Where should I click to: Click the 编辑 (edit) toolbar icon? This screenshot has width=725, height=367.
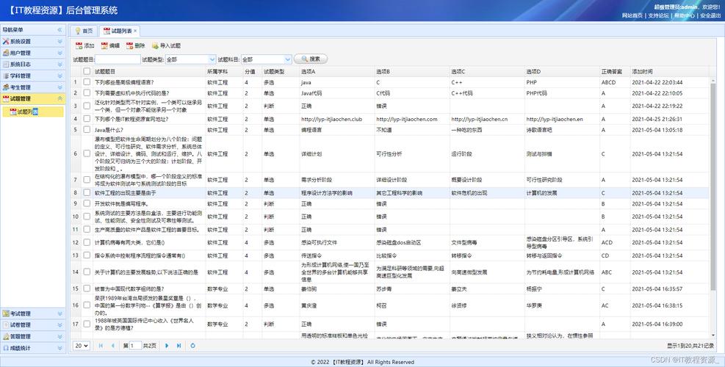pos(104,46)
